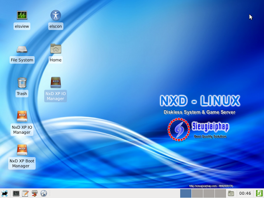Screen dimensions: 264x198
Task: Switch to the fourth workspace in pager
Action: [x=220, y=193]
